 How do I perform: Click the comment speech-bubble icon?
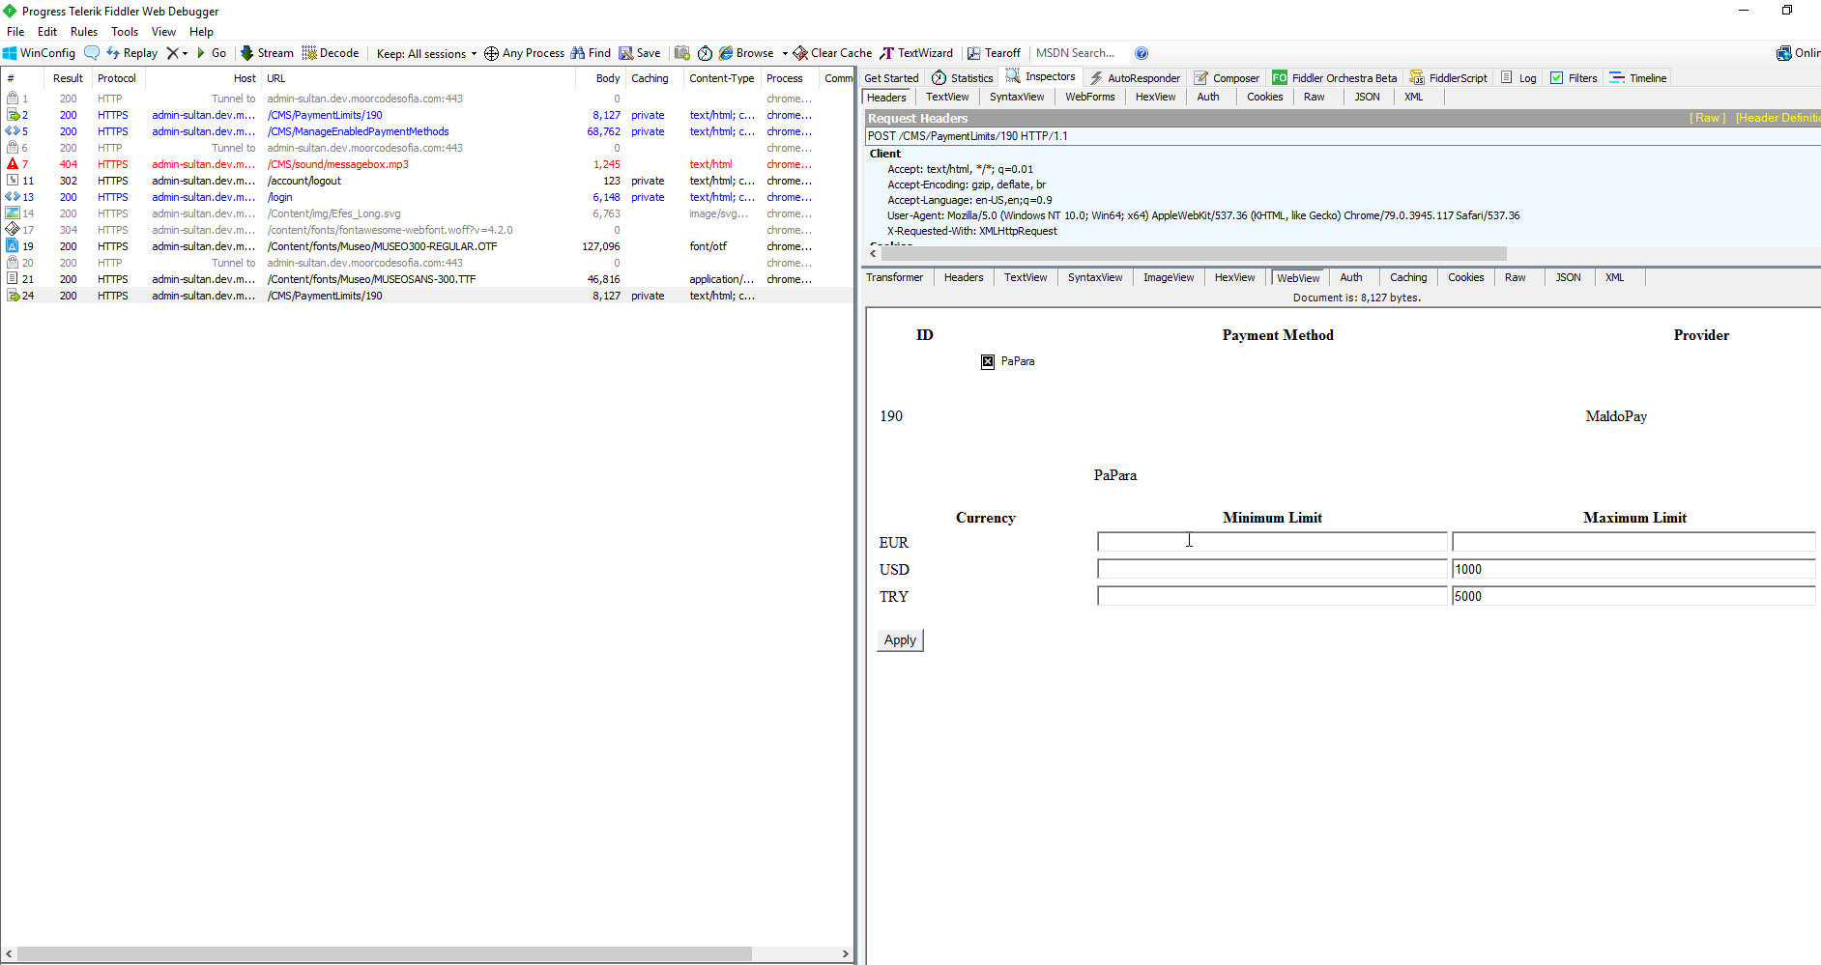pos(92,53)
